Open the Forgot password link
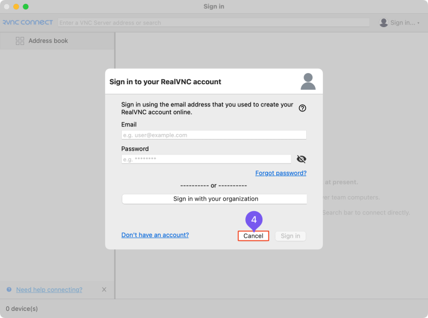428x318 pixels. [x=281, y=173]
